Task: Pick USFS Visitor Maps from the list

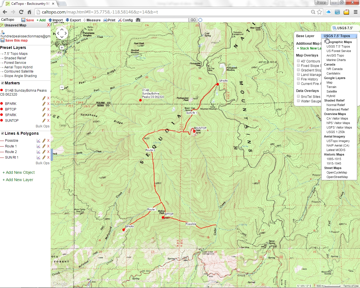Action: coord(339,127)
